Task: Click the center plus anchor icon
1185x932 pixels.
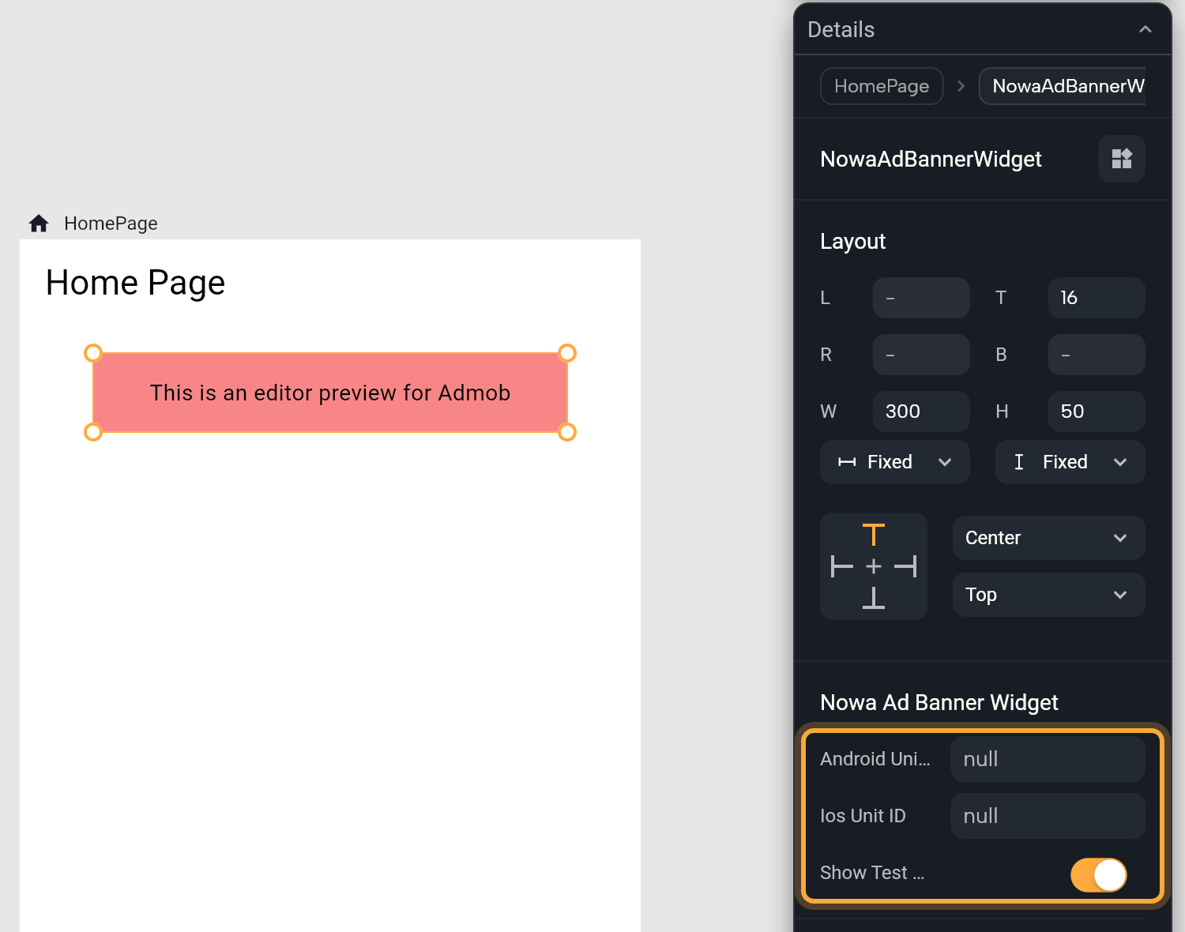Action: click(x=873, y=566)
